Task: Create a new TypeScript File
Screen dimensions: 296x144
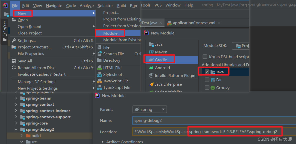Action: coord(118,88)
